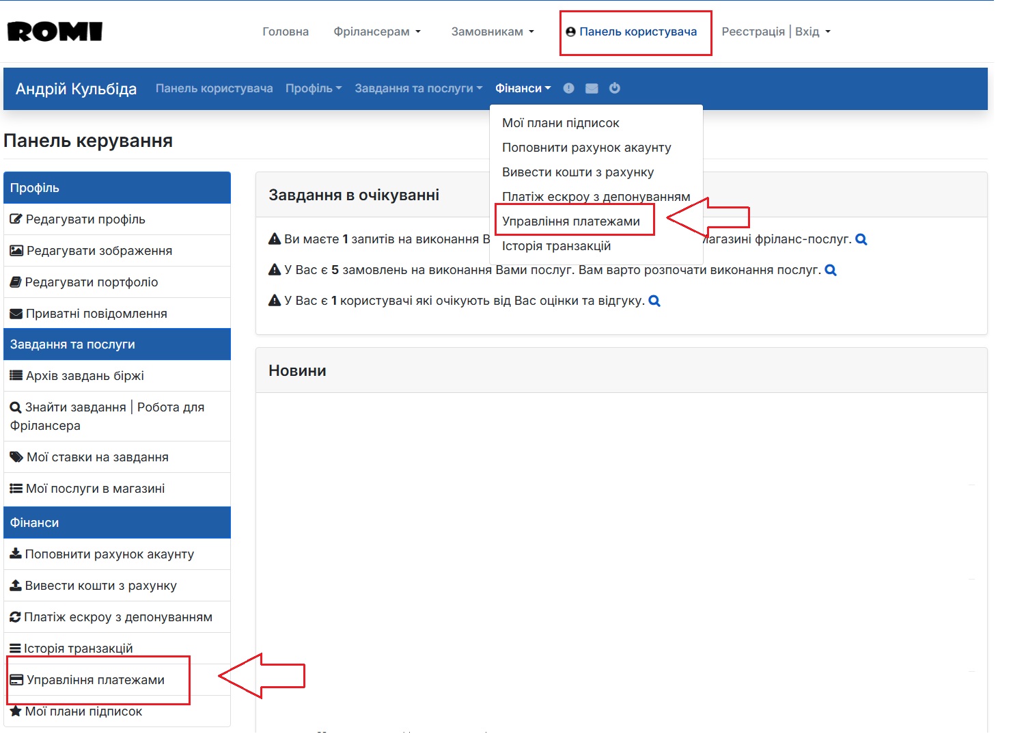Select the pencil icon for Редагувати профіль

[15, 219]
